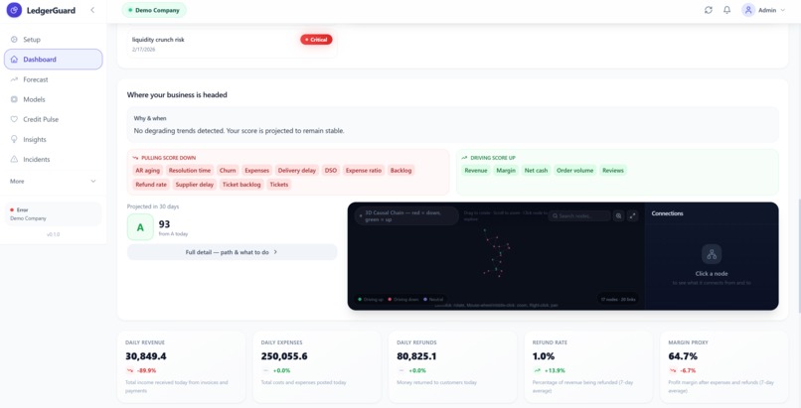Open the Demo Company selector pill
This screenshot has width=801, height=408.
(x=154, y=10)
